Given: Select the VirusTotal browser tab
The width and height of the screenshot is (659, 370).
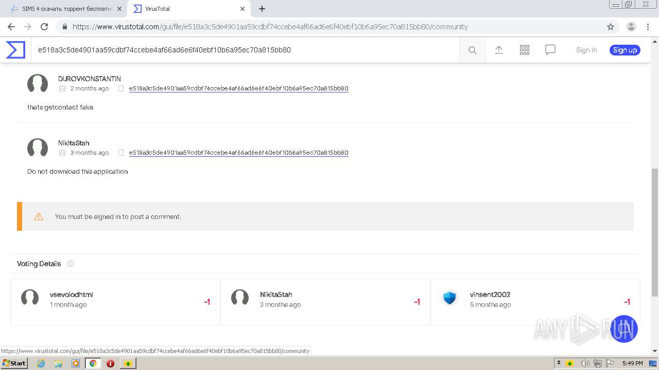Looking at the screenshot, I should [188, 9].
